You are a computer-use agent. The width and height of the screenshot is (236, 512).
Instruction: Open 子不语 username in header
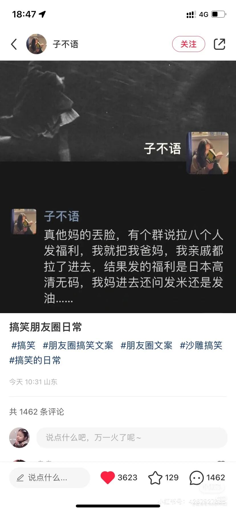pyautogui.click(x=66, y=44)
